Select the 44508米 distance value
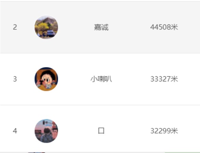 (164, 27)
